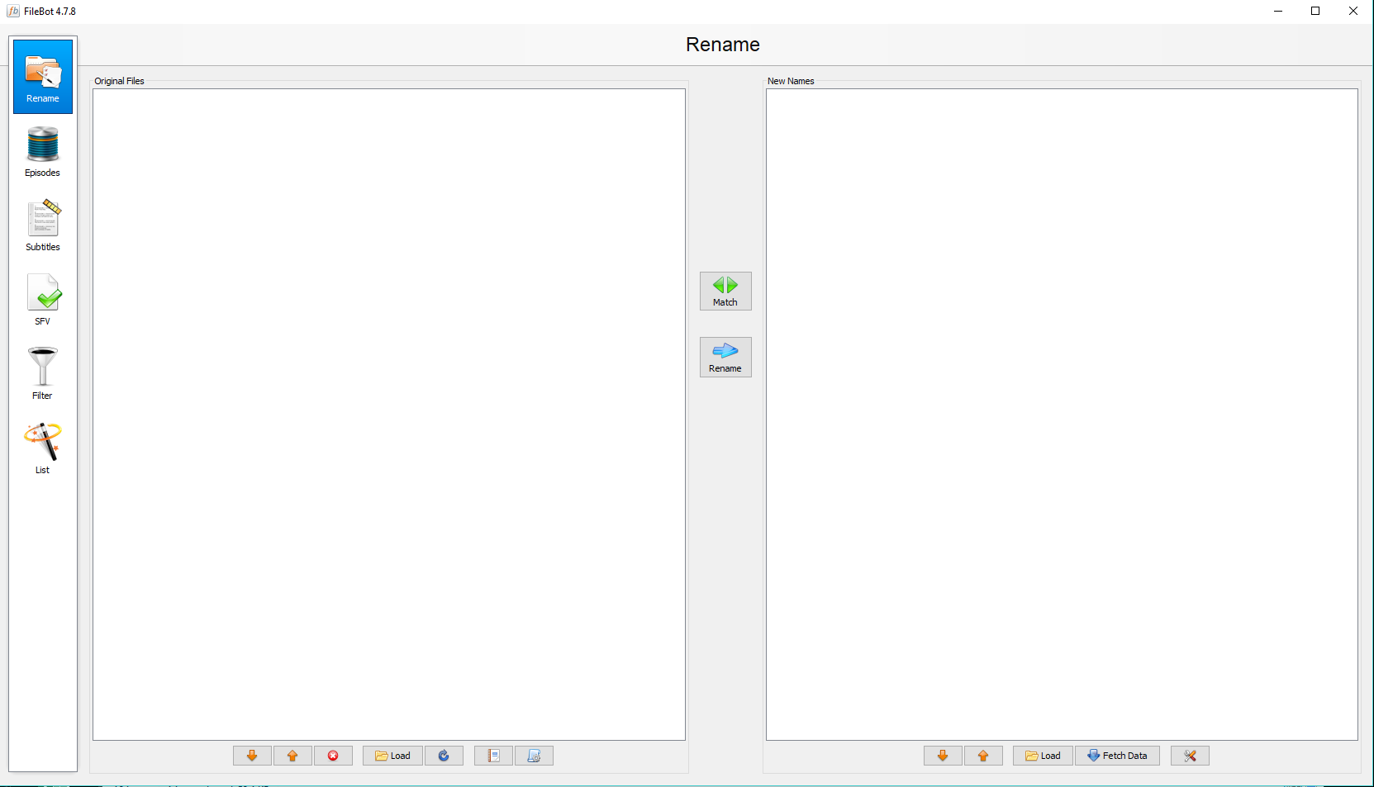The height and width of the screenshot is (787, 1374).
Task: Move selected original file down
Action: click(x=252, y=756)
